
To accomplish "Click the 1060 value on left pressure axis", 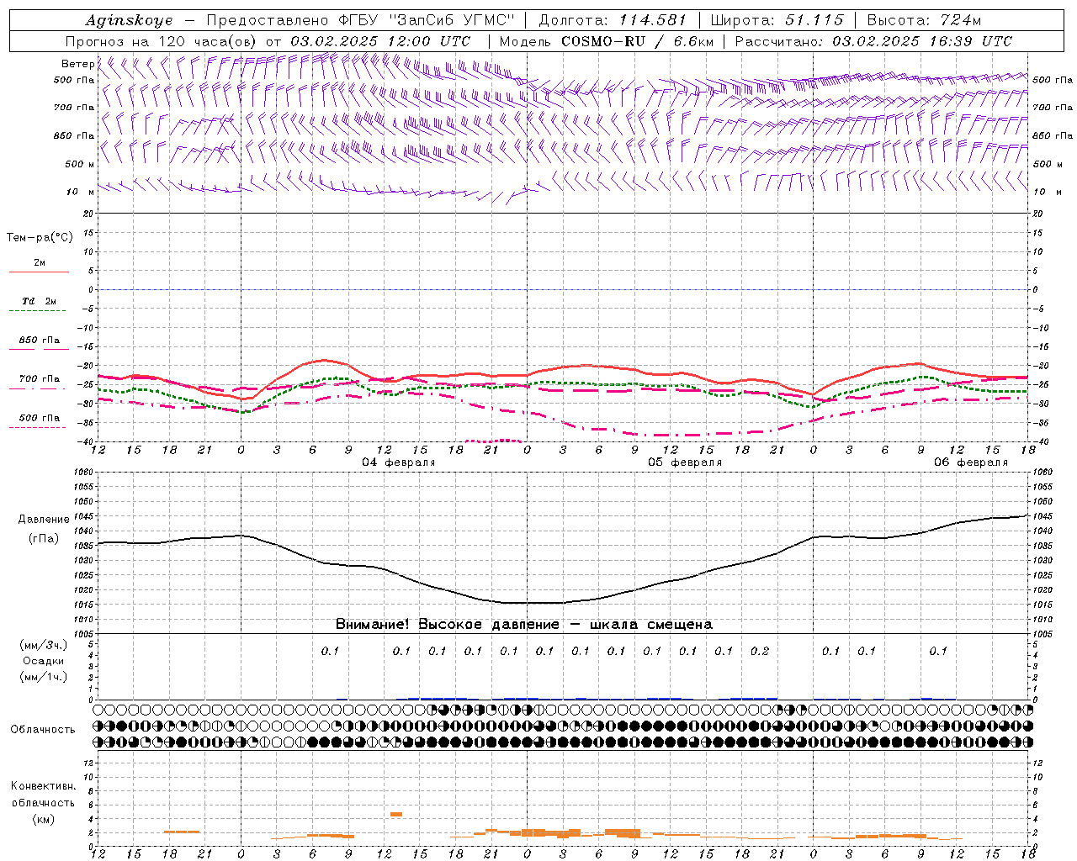I will coord(84,473).
